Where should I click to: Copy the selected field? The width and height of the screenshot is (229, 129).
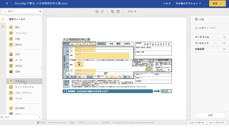113,12
